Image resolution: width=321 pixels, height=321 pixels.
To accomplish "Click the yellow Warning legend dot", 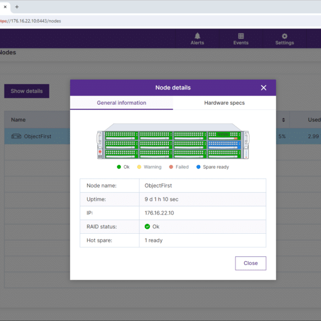I will point(139,167).
